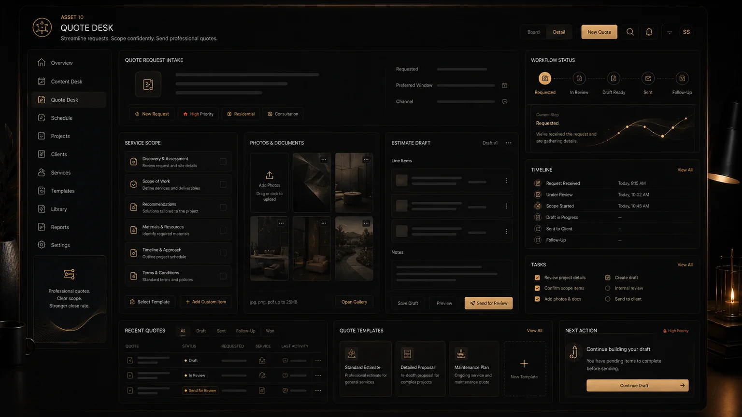Open second line item kebab menu

click(506, 206)
